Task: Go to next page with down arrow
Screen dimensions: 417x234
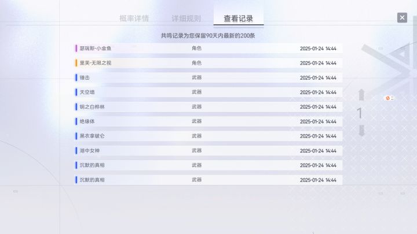Action: click(361, 130)
